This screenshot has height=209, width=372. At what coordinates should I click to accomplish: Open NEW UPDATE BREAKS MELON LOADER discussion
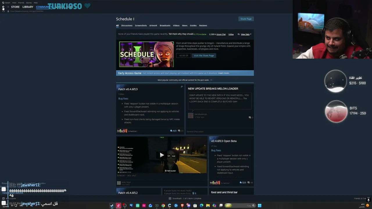[213, 89]
